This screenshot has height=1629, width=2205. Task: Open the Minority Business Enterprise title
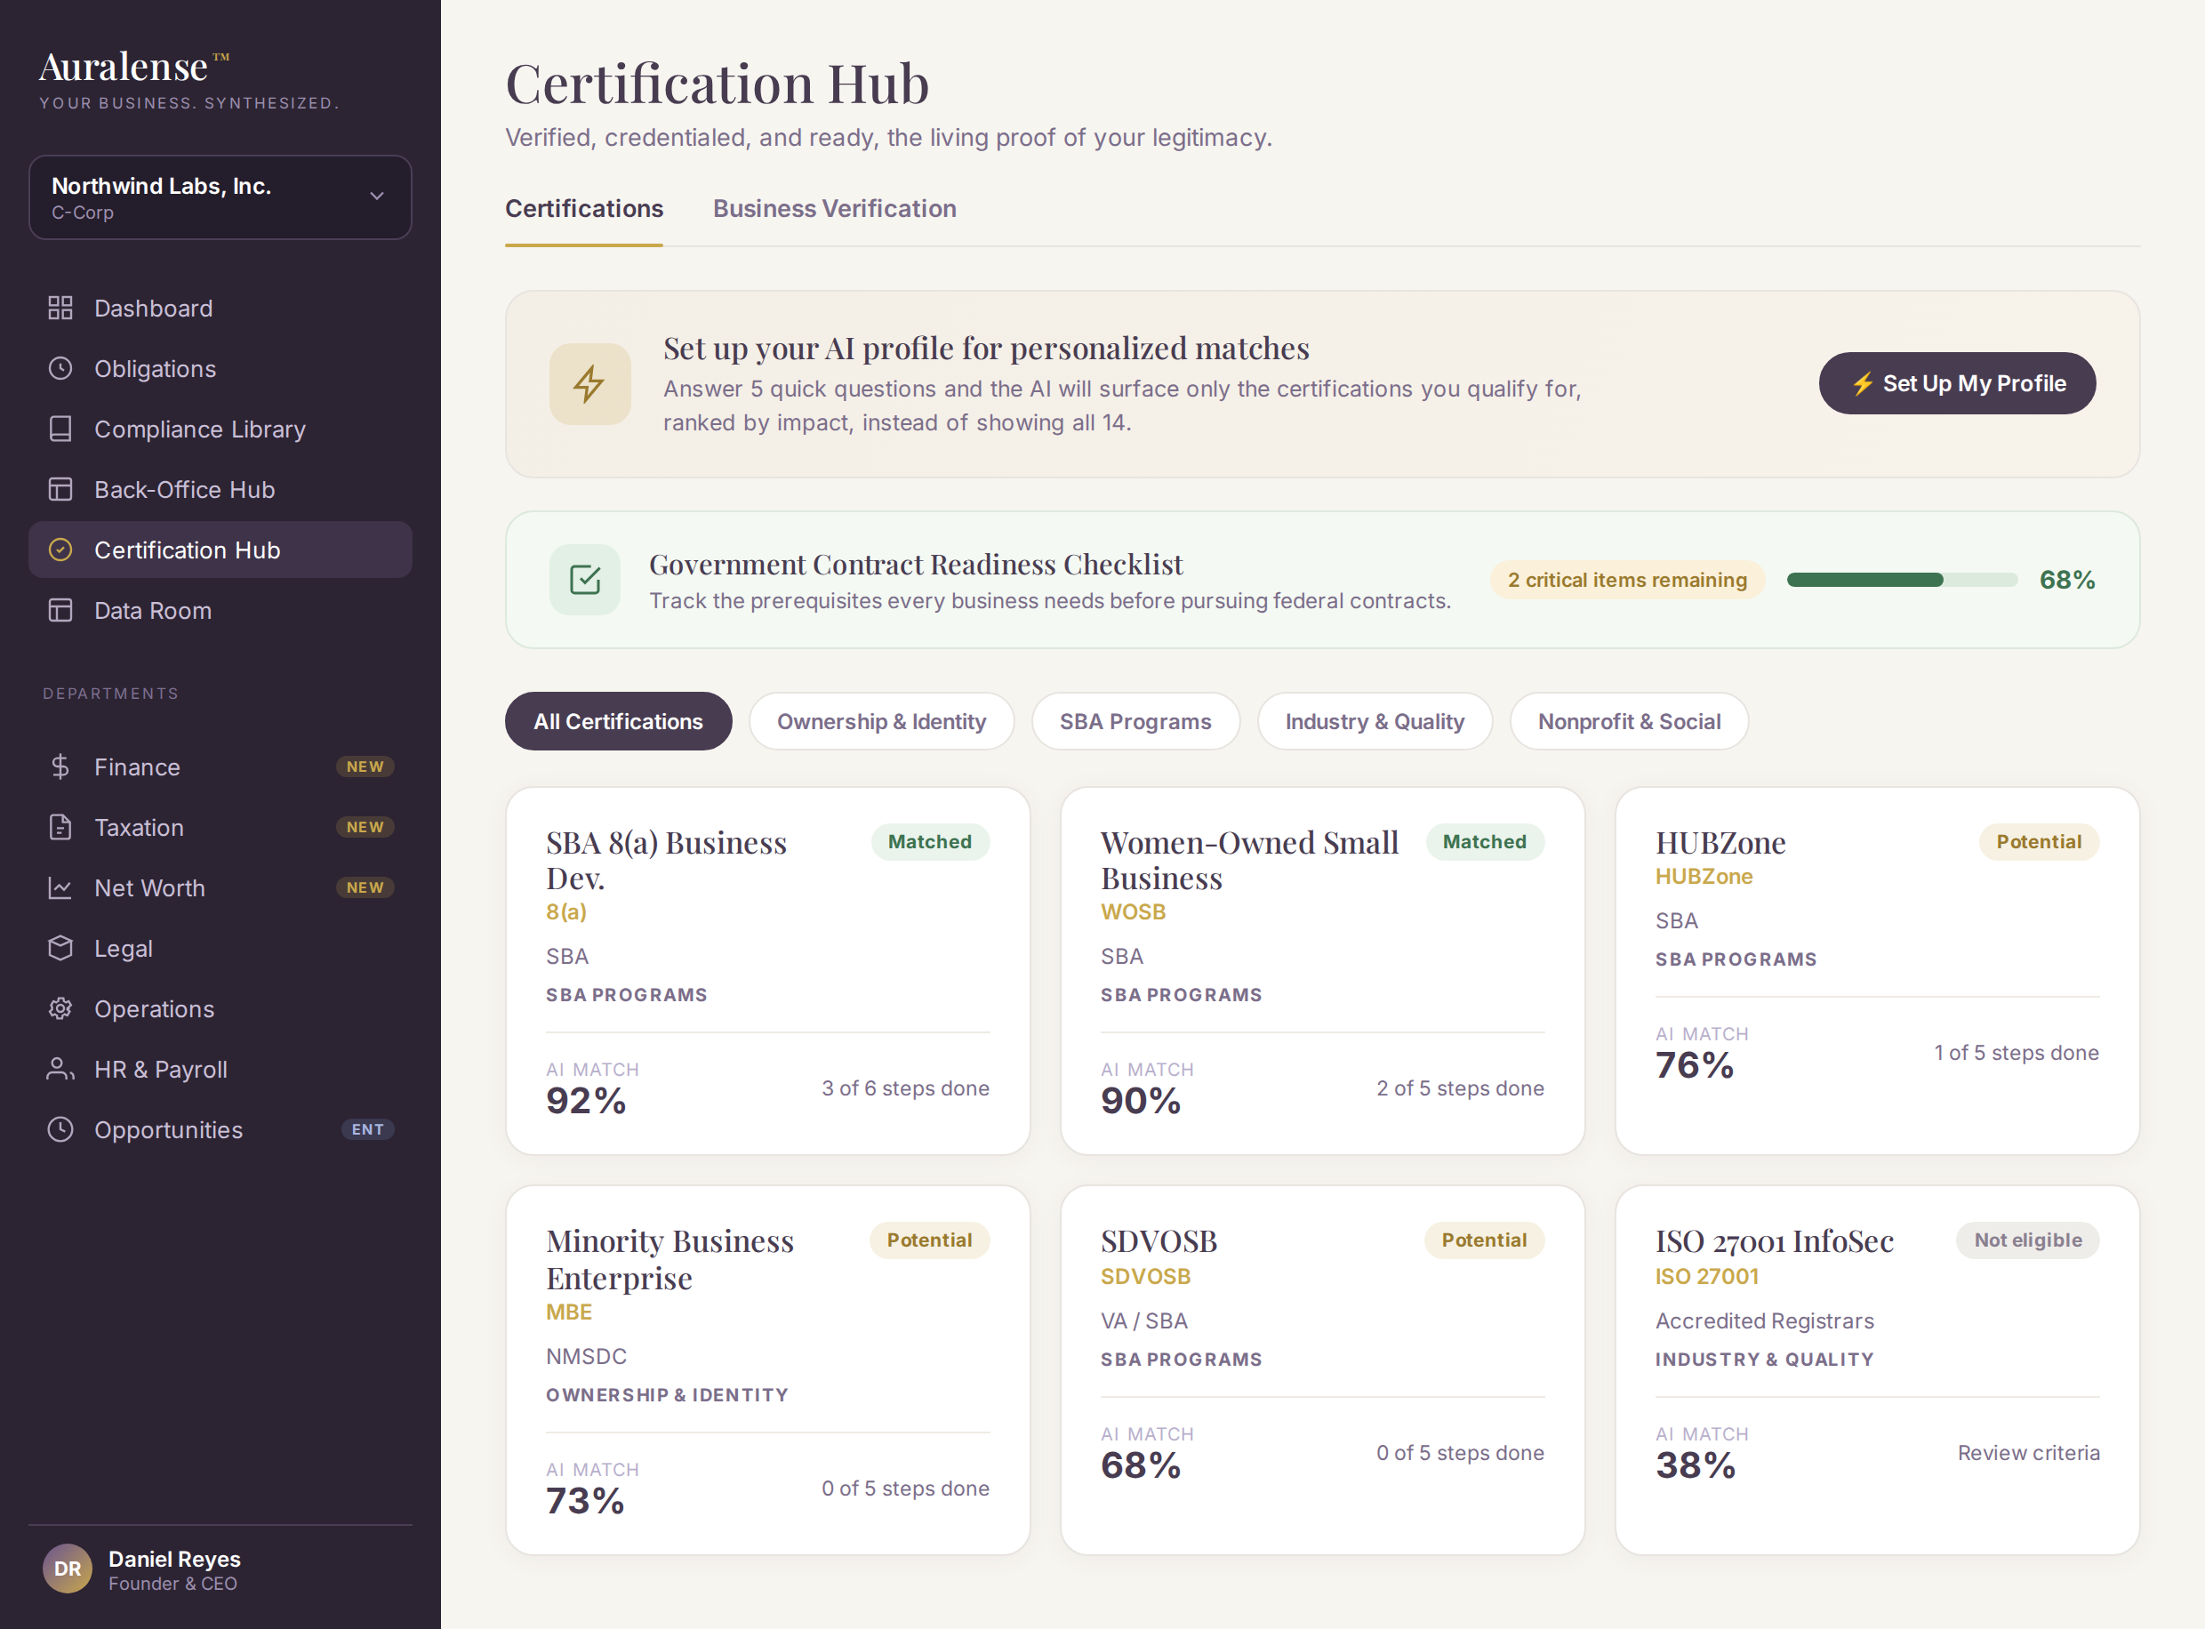point(670,1259)
